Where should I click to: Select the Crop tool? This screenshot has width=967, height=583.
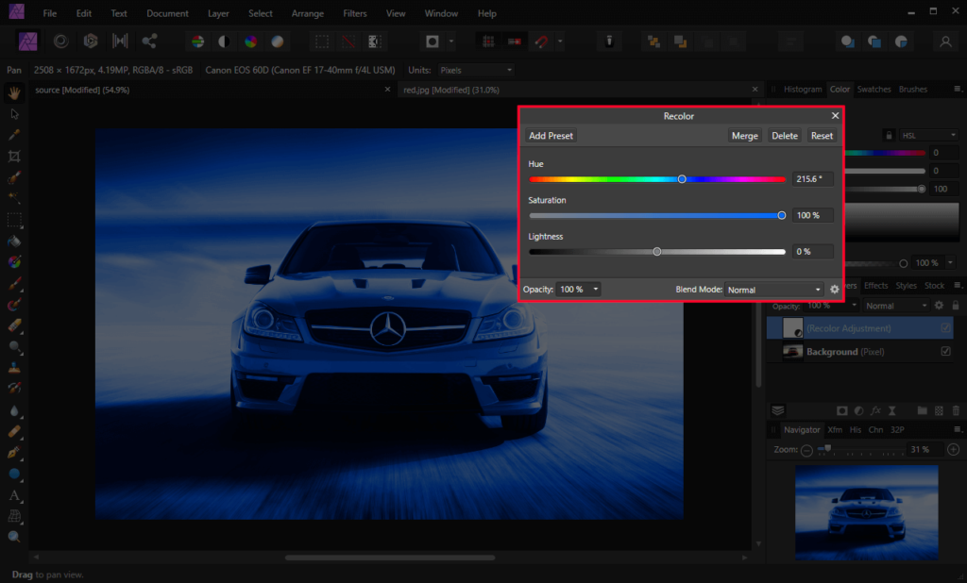(x=14, y=156)
